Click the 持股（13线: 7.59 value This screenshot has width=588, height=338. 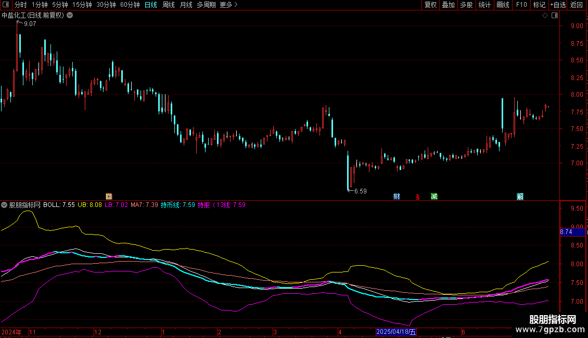222,205
